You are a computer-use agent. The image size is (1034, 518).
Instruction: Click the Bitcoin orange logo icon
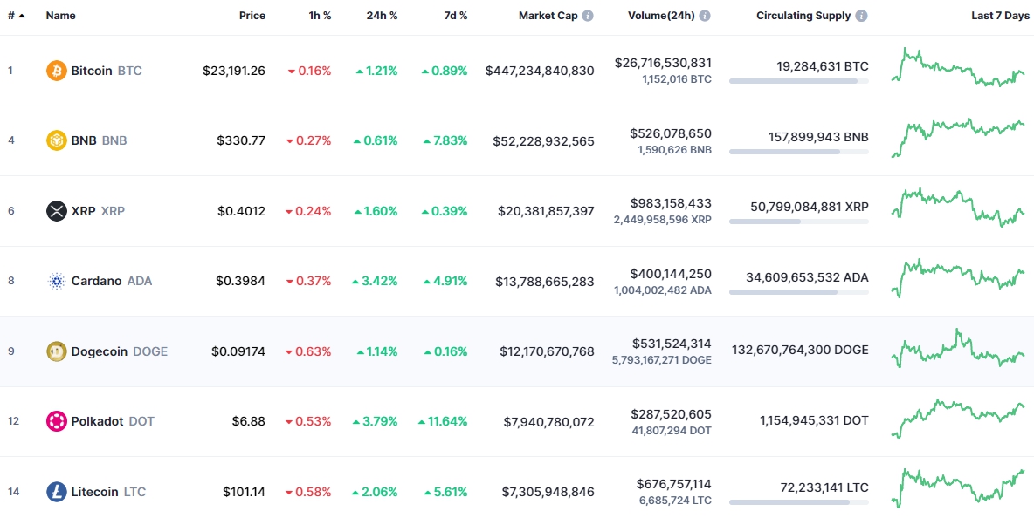coord(57,71)
